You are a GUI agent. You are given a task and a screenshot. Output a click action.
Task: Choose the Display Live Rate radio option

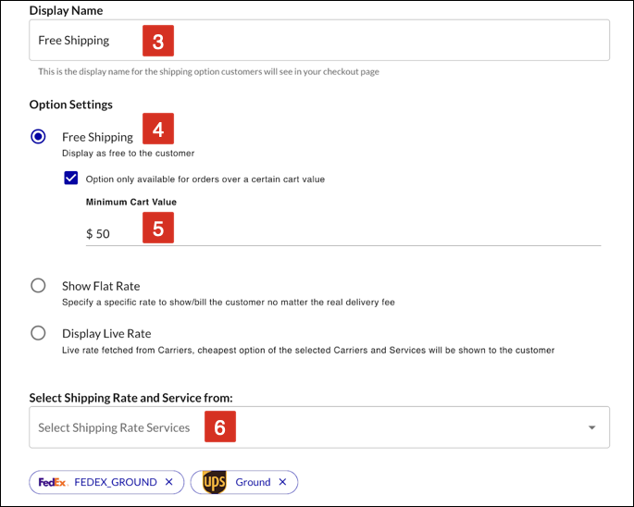tap(39, 333)
